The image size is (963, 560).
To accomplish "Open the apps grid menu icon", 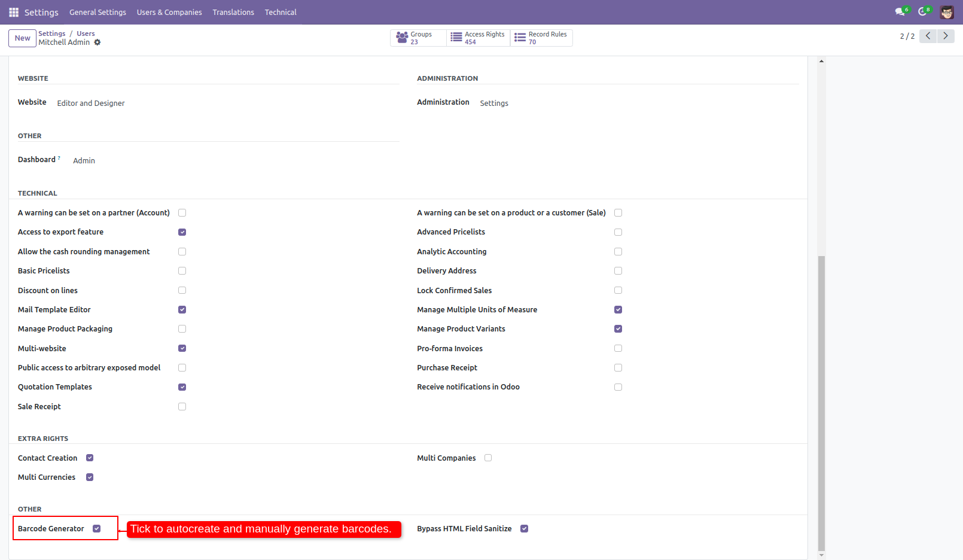I will (x=14, y=12).
